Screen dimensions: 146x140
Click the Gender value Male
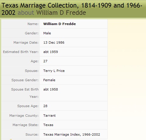point(47,33)
